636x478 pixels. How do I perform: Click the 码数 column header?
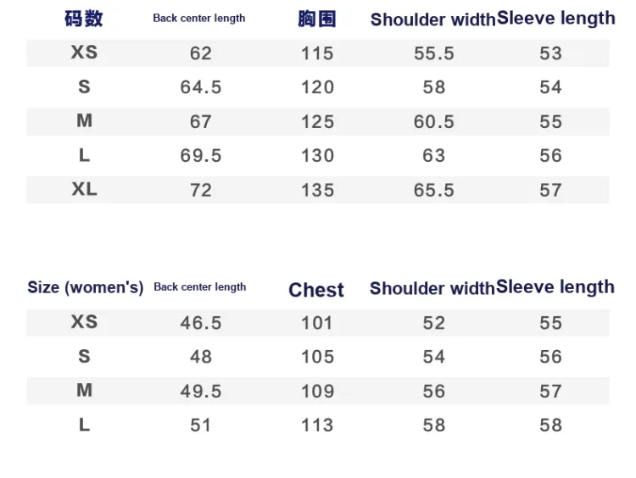click(x=84, y=19)
